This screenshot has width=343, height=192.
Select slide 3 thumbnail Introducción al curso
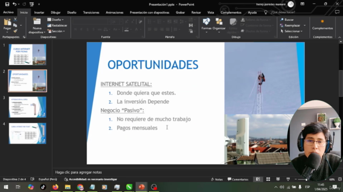tap(27, 107)
